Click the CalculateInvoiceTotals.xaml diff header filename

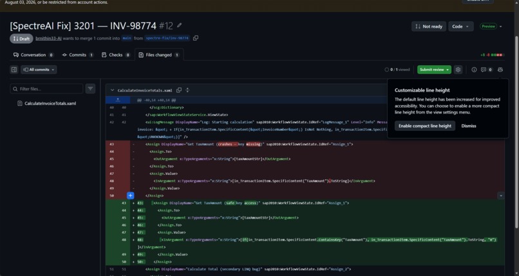pos(145,90)
